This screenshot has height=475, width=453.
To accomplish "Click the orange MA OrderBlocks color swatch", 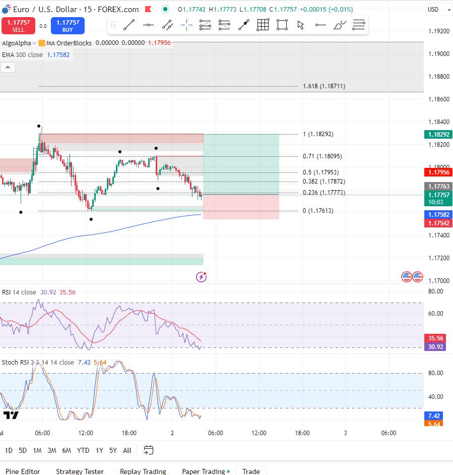I will [x=41, y=43].
